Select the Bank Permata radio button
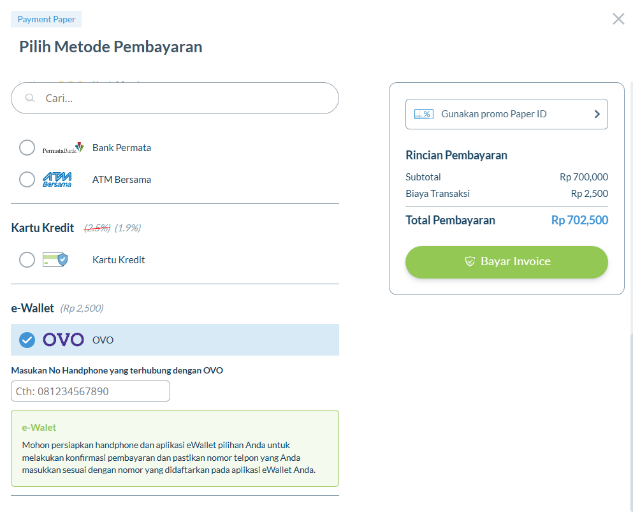 [27, 148]
